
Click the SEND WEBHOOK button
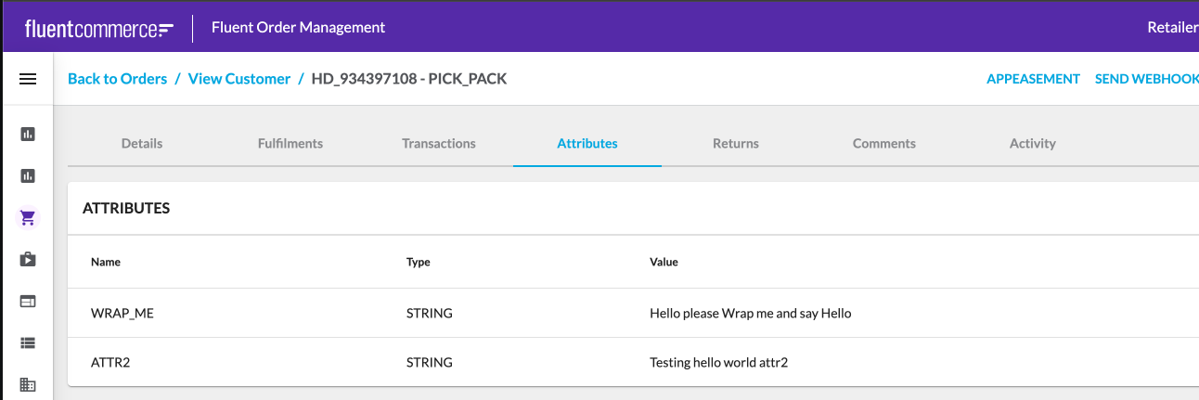point(1147,79)
